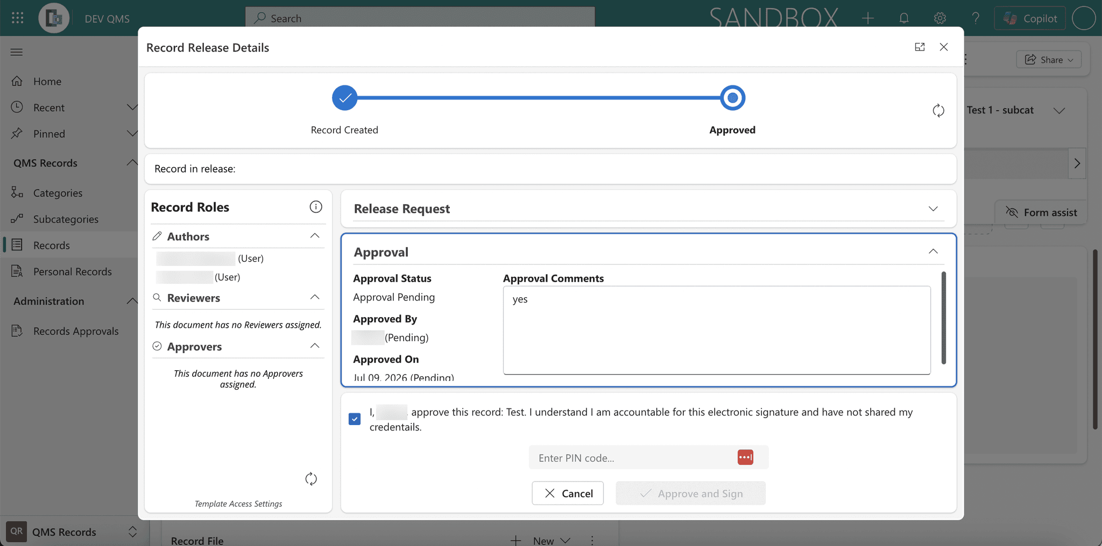The width and height of the screenshot is (1102, 546).
Task: Open the notifications bell
Action: pos(904,18)
